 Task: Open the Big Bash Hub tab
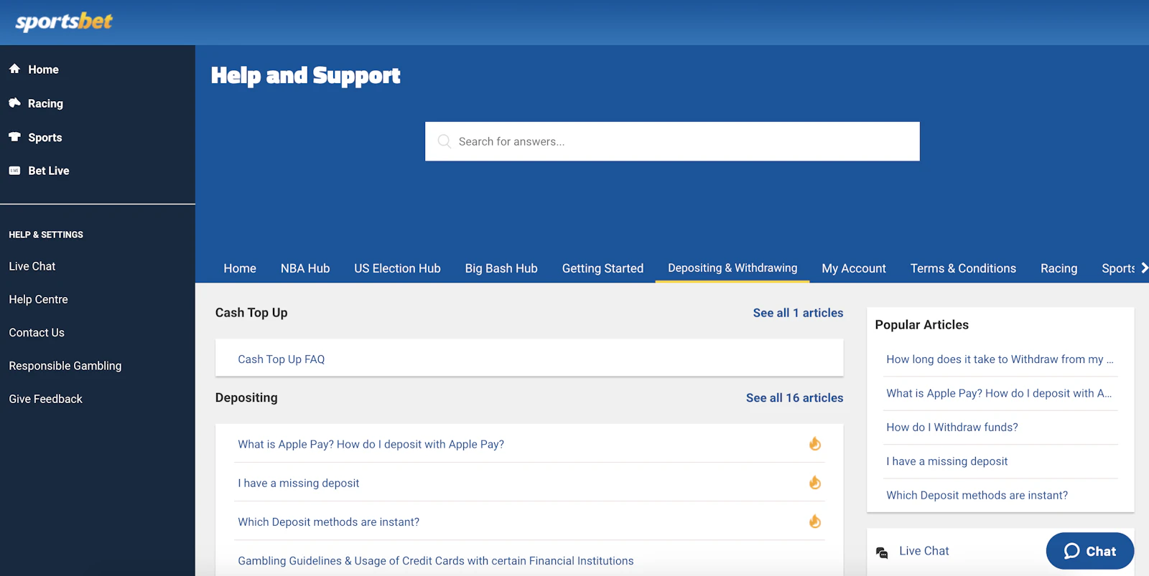501,268
